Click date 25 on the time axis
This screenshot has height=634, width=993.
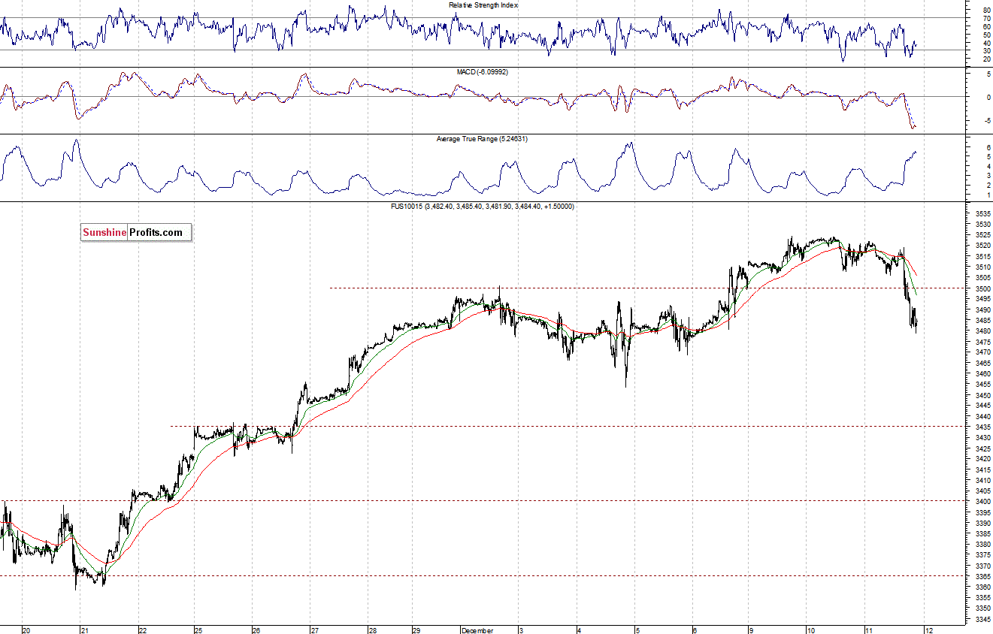[199, 631]
